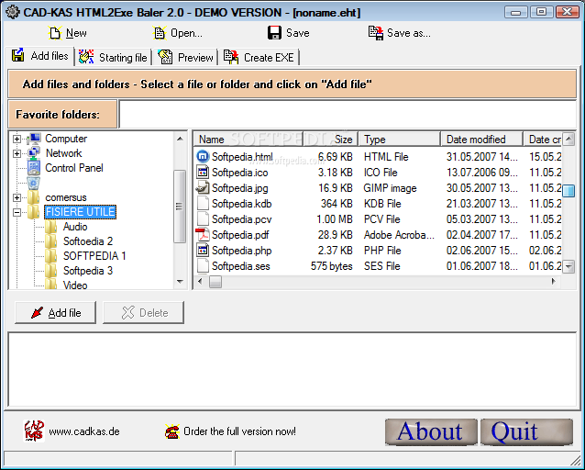Click the comersus folder icon
The width and height of the screenshot is (585, 470).
pyautogui.click(x=34, y=197)
